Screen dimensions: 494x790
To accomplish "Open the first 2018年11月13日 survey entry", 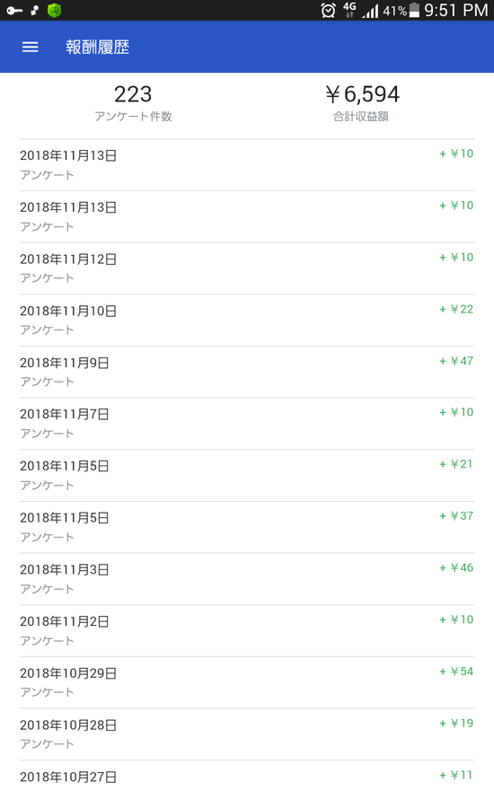I will (x=247, y=165).
